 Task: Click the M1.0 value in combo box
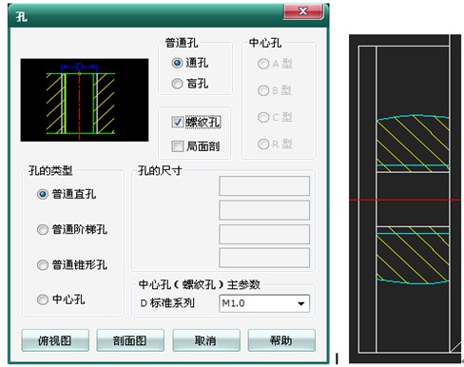click(x=233, y=303)
